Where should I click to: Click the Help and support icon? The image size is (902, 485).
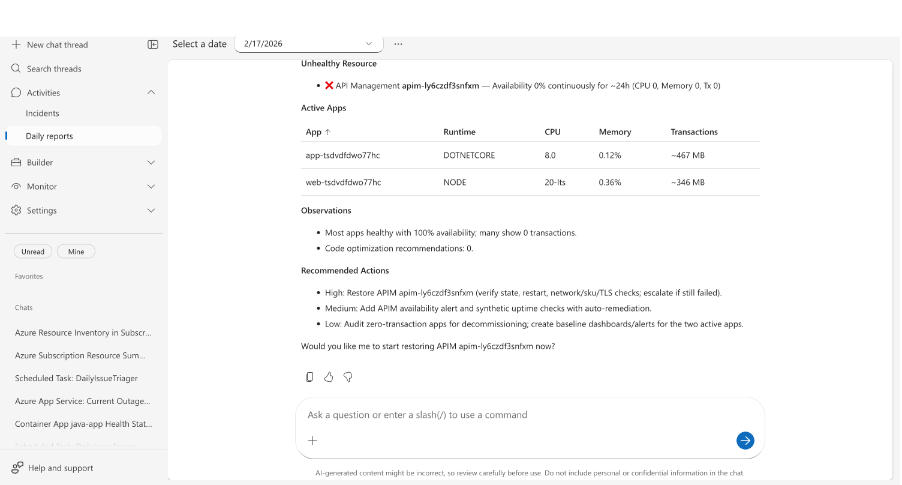[17, 468]
